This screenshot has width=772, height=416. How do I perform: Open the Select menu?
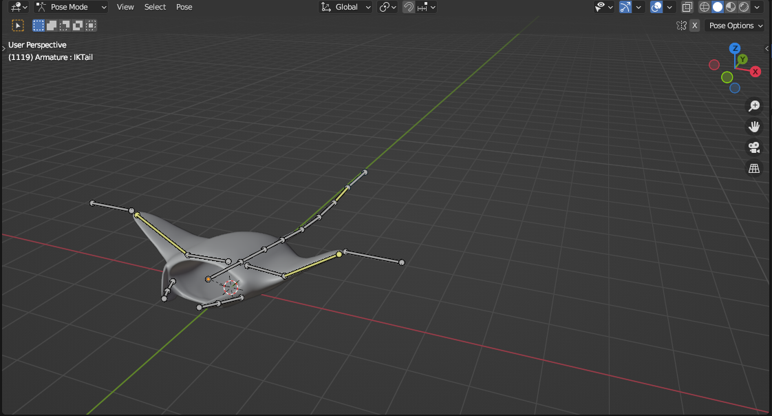tap(155, 7)
